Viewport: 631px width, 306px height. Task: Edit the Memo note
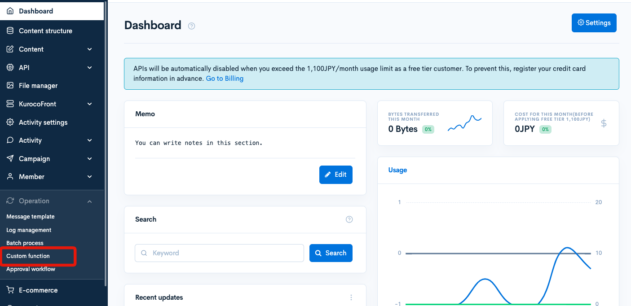335,175
